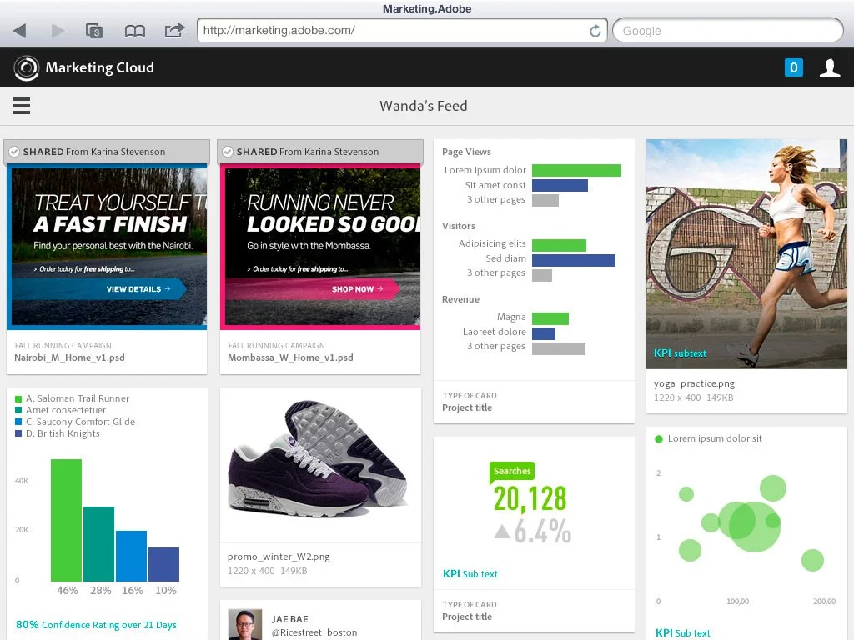Viewport: 854px width, 640px height.
Task: Click the Adipisicing elits green bar
Action: 559,245
